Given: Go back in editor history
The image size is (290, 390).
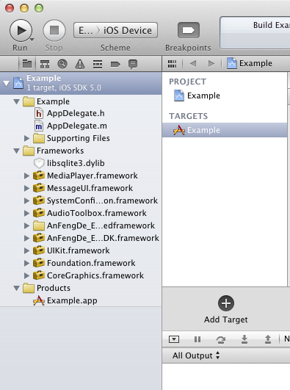Looking at the screenshot, I should tap(193, 63).
